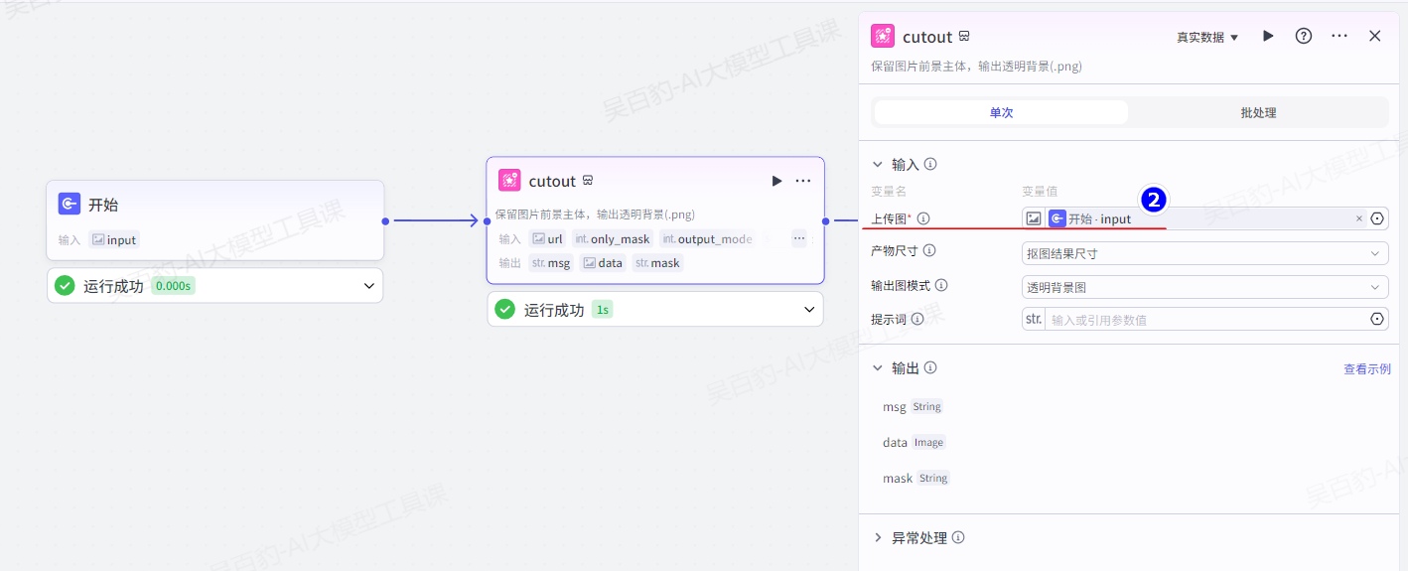
Task: Open more options on cutout canvas node
Action: coord(803,181)
